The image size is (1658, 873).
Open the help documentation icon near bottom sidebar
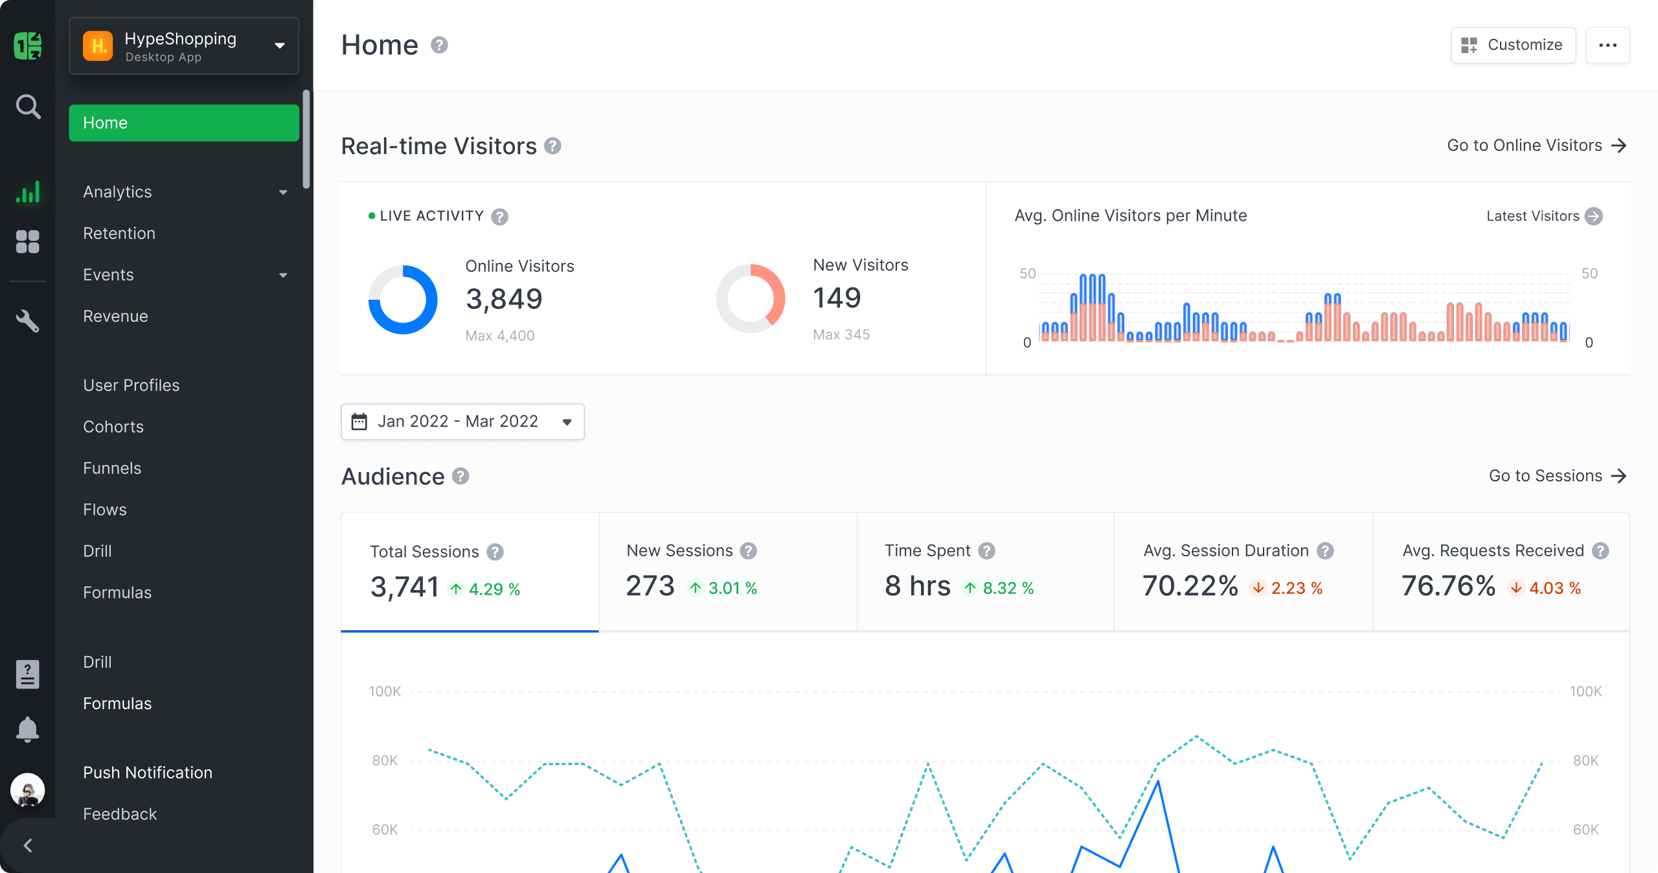(27, 674)
